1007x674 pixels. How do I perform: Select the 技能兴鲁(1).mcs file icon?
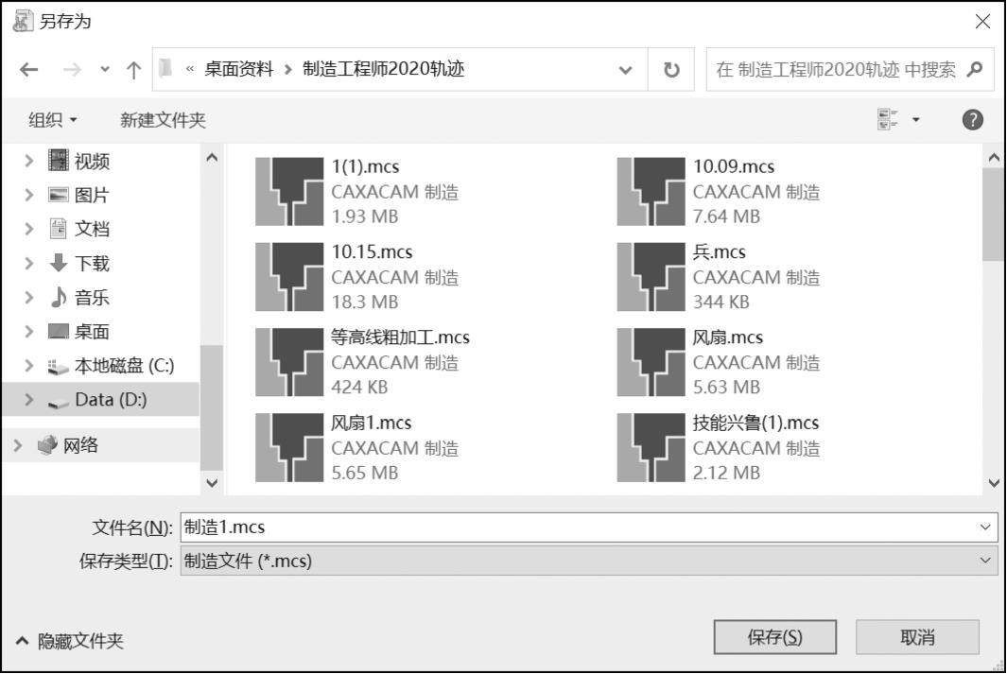pos(651,447)
